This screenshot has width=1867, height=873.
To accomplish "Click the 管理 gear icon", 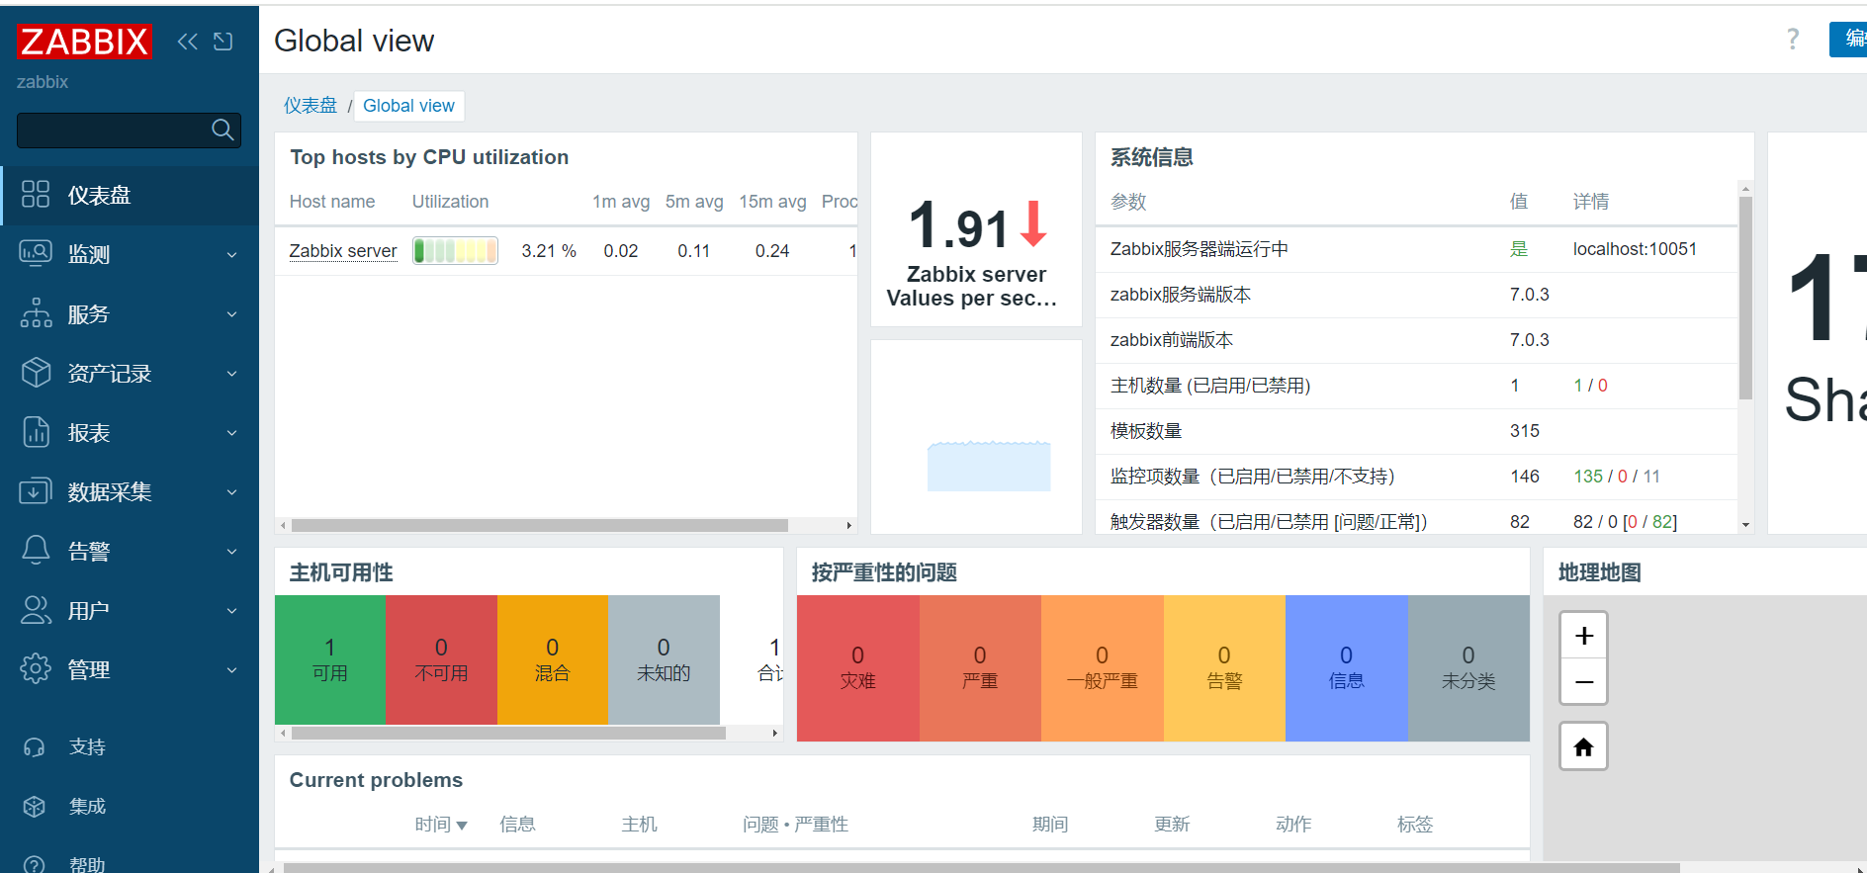I will point(36,668).
